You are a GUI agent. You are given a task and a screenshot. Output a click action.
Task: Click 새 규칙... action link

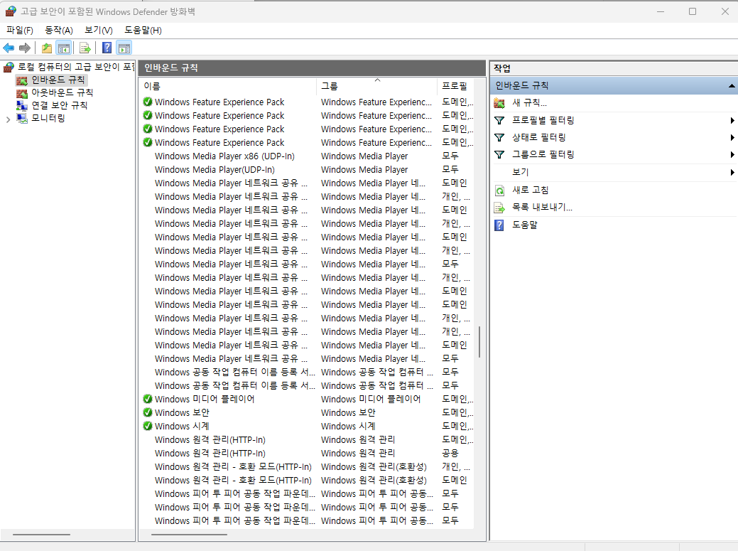pyautogui.click(x=529, y=103)
